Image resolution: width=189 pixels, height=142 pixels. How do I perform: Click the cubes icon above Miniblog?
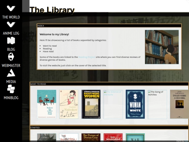tap(11, 89)
